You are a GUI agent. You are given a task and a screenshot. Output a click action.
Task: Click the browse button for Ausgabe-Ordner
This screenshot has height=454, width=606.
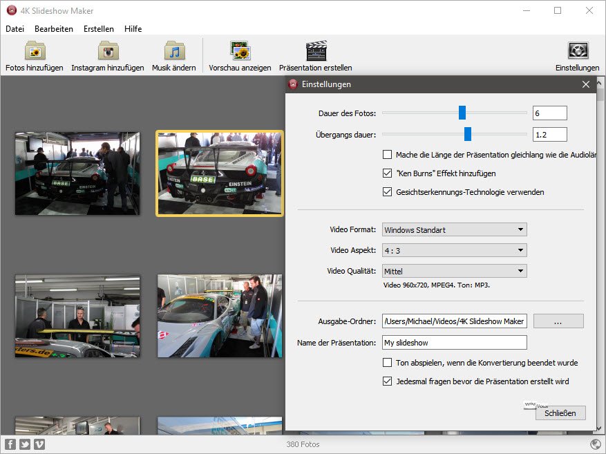pos(558,321)
